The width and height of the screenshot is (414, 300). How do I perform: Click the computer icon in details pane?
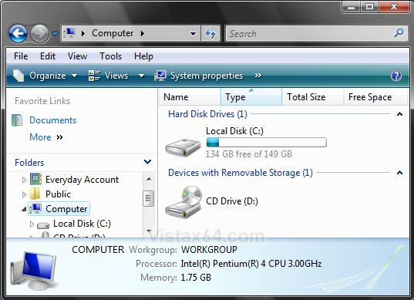(35, 270)
